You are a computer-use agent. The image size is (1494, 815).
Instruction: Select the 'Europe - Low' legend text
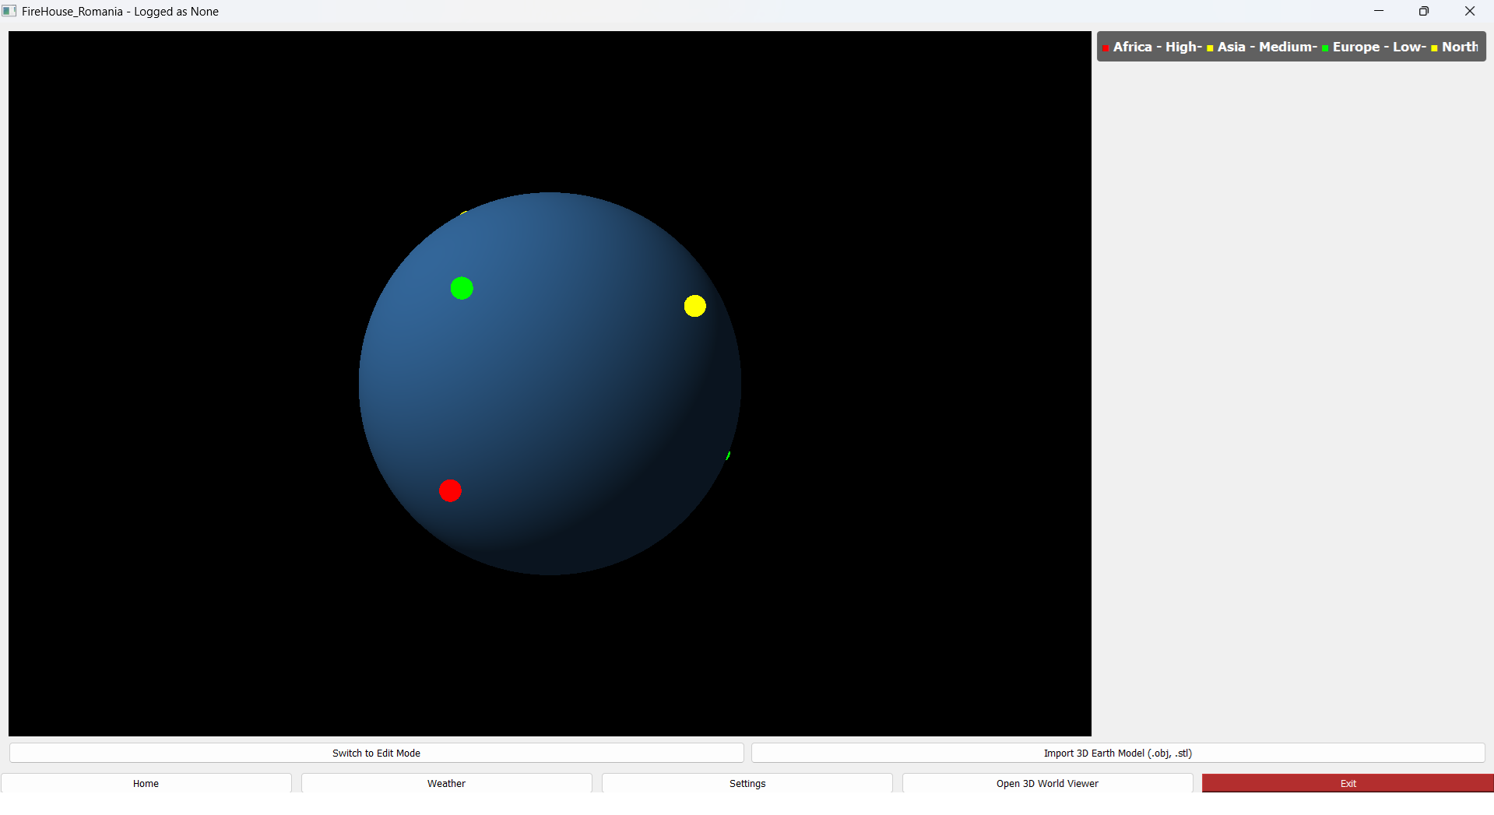point(1378,47)
